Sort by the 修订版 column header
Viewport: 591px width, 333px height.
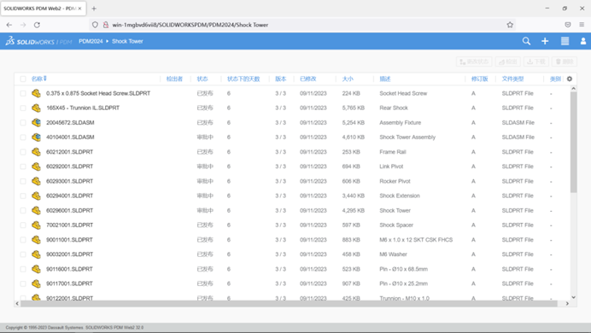click(x=479, y=79)
